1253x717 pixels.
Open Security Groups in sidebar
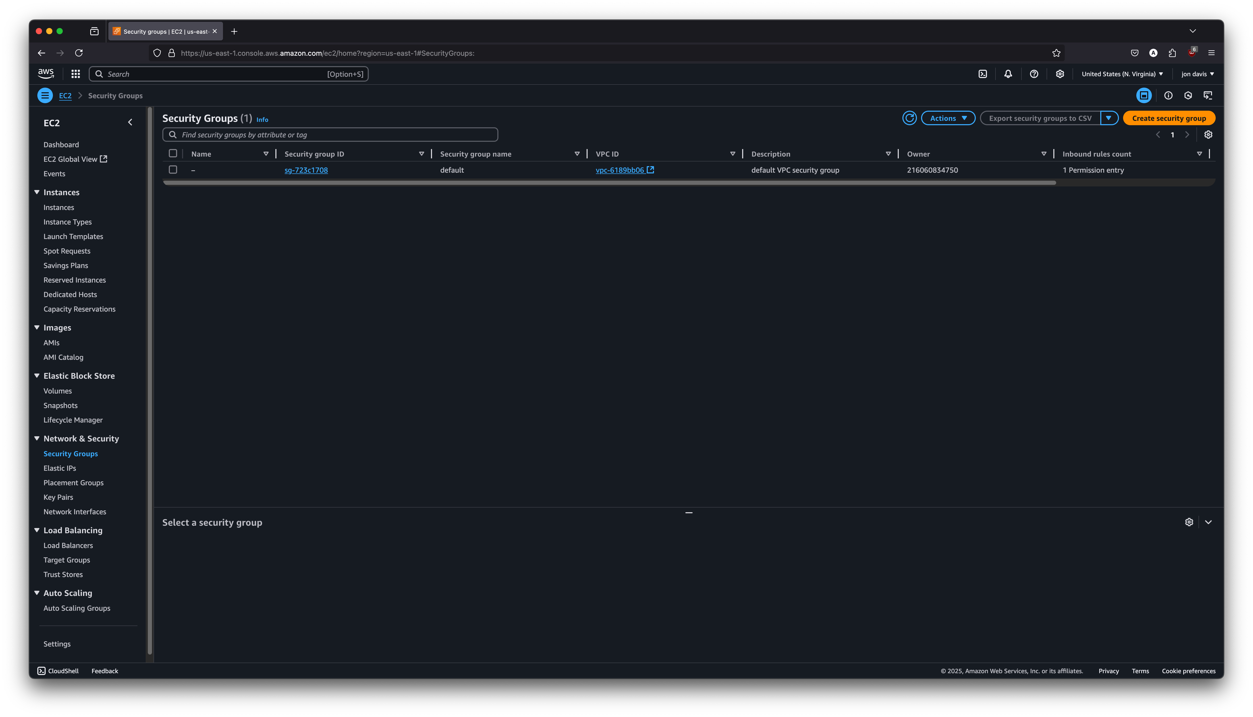pyautogui.click(x=71, y=454)
